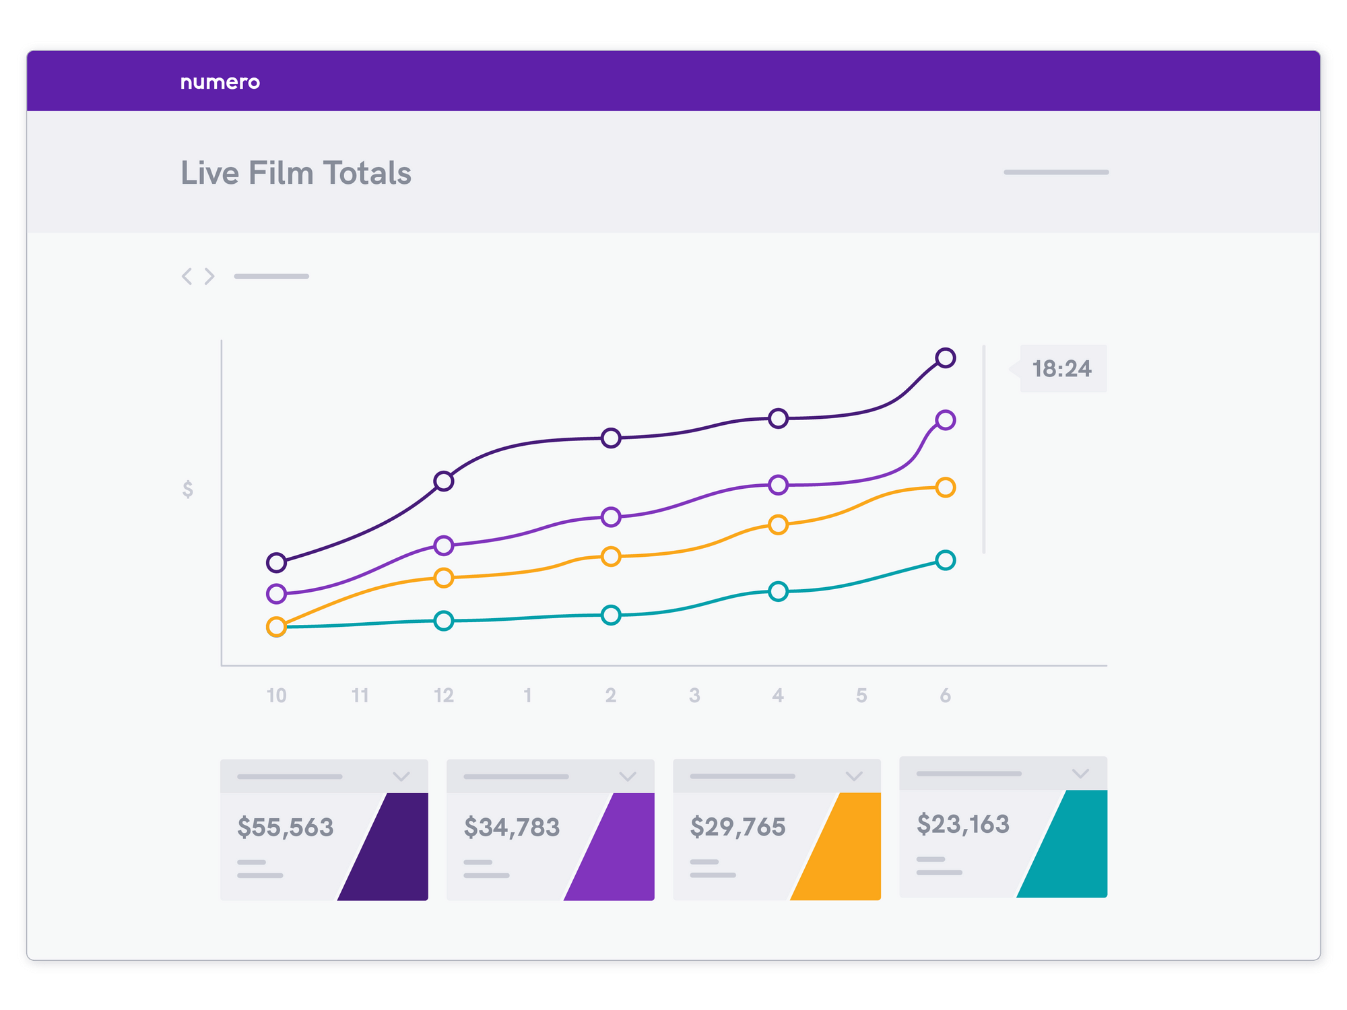1347x1010 pixels.
Task: Go to previous chart with left arrow
Action: [187, 276]
